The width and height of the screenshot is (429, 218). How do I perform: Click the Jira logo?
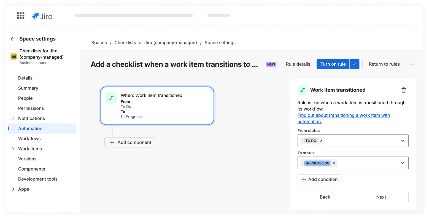(42, 17)
